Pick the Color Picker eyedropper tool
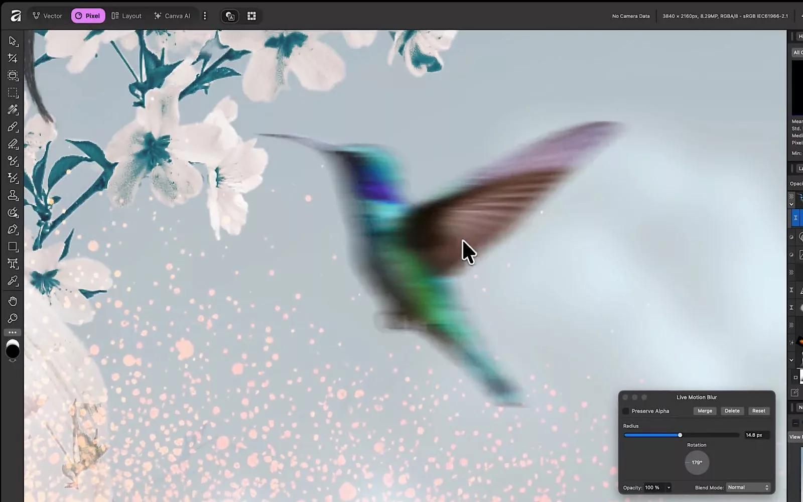The image size is (803, 502). click(x=13, y=281)
